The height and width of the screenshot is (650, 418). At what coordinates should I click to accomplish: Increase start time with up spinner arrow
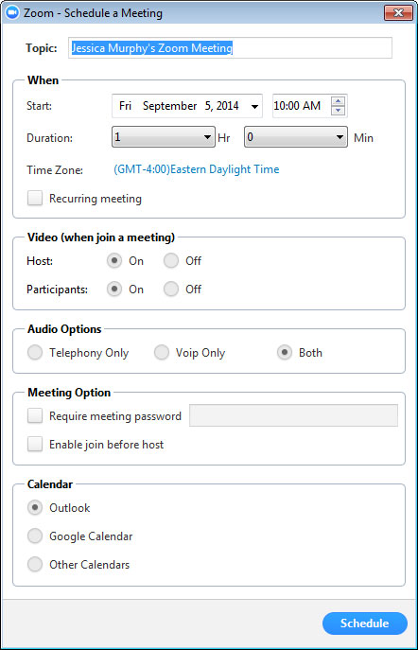(338, 101)
